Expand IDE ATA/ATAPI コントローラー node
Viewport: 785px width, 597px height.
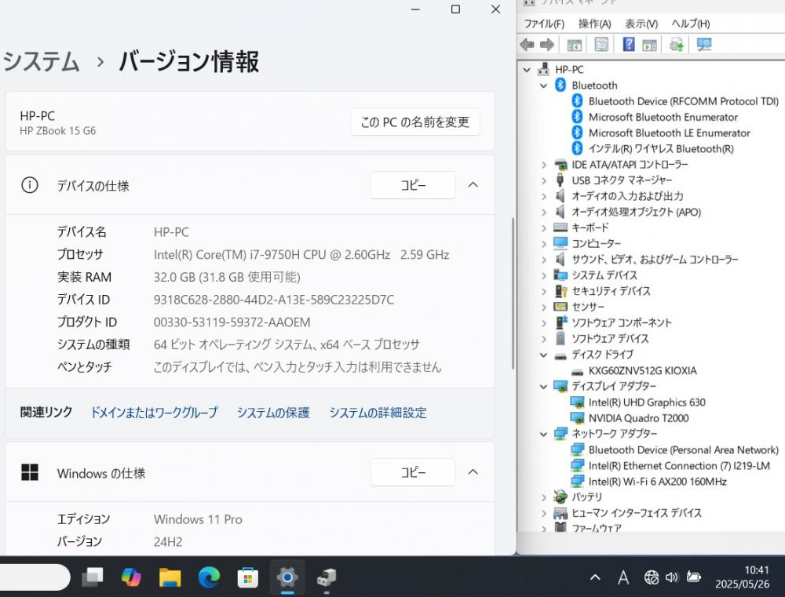pyautogui.click(x=544, y=165)
